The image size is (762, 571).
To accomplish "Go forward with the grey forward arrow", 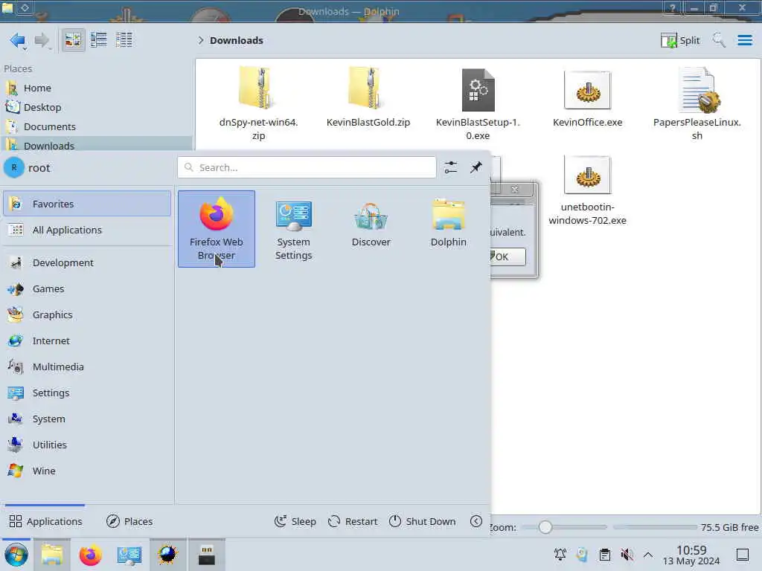I will [42, 40].
